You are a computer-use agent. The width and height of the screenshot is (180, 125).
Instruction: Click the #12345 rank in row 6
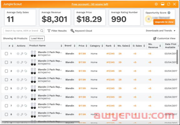pos(110,97)
